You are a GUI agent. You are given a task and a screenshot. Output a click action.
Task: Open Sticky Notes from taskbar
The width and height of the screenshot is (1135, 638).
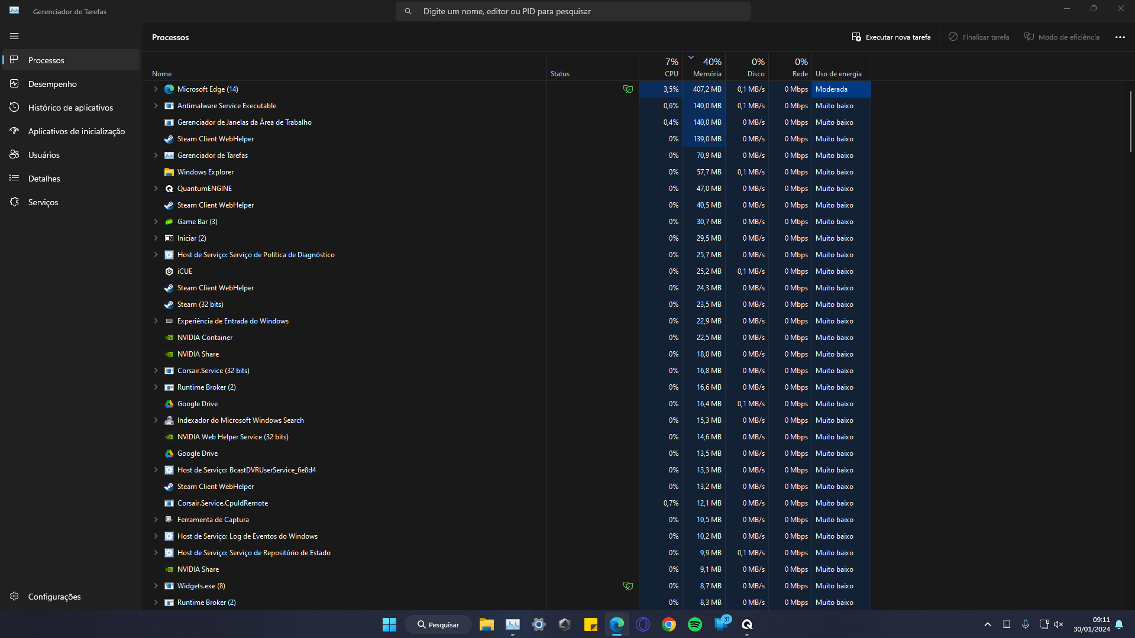coord(591,624)
